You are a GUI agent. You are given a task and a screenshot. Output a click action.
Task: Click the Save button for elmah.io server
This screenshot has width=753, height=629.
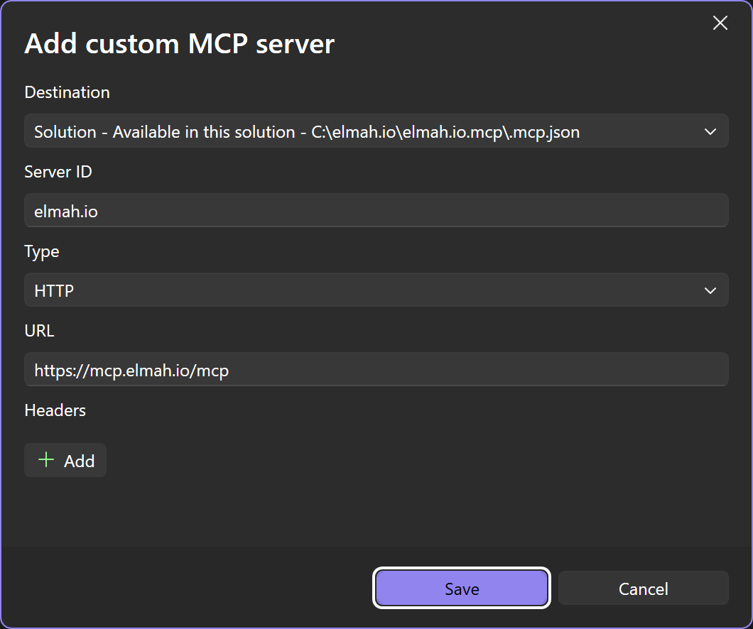(461, 588)
